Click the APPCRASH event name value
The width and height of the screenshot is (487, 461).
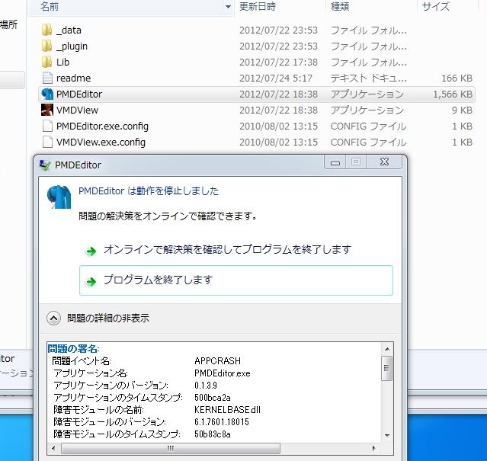coord(217,360)
